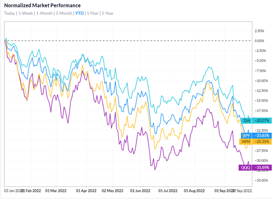
Task: Click the 0.00% y-axis label
Action: pos(260,41)
